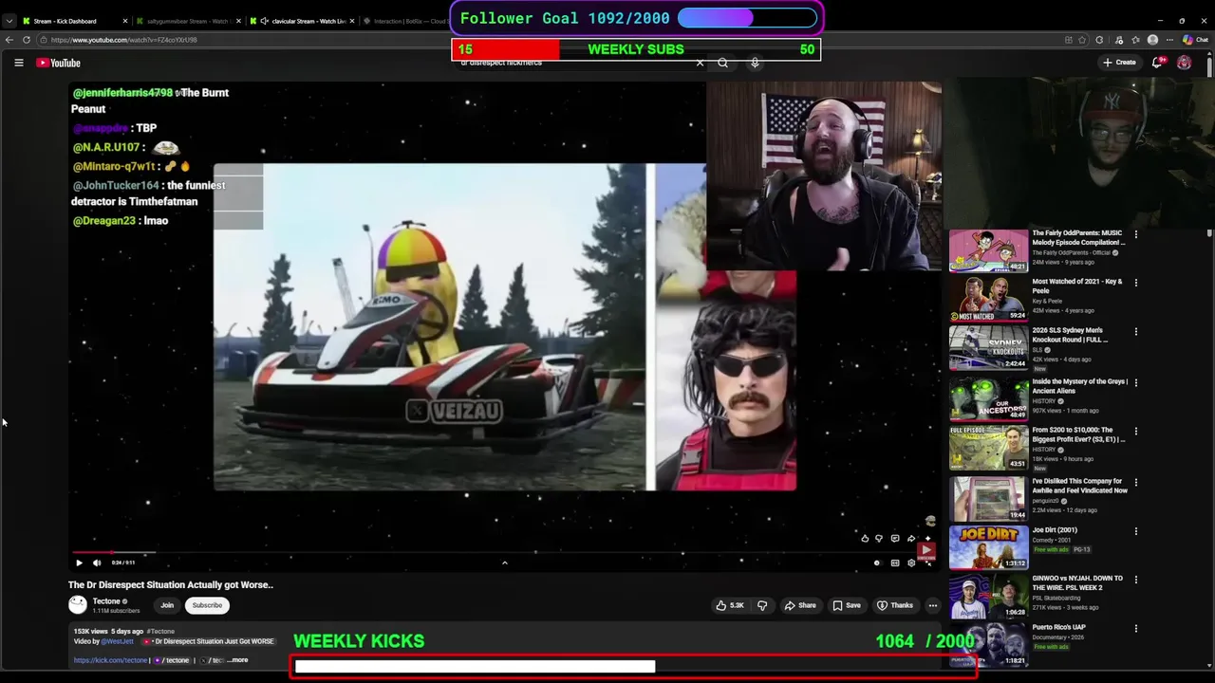Open options for From $200 to $10,000 video
The height and width of the screenshot is (683, 1215).
(x=1136, y=432)
